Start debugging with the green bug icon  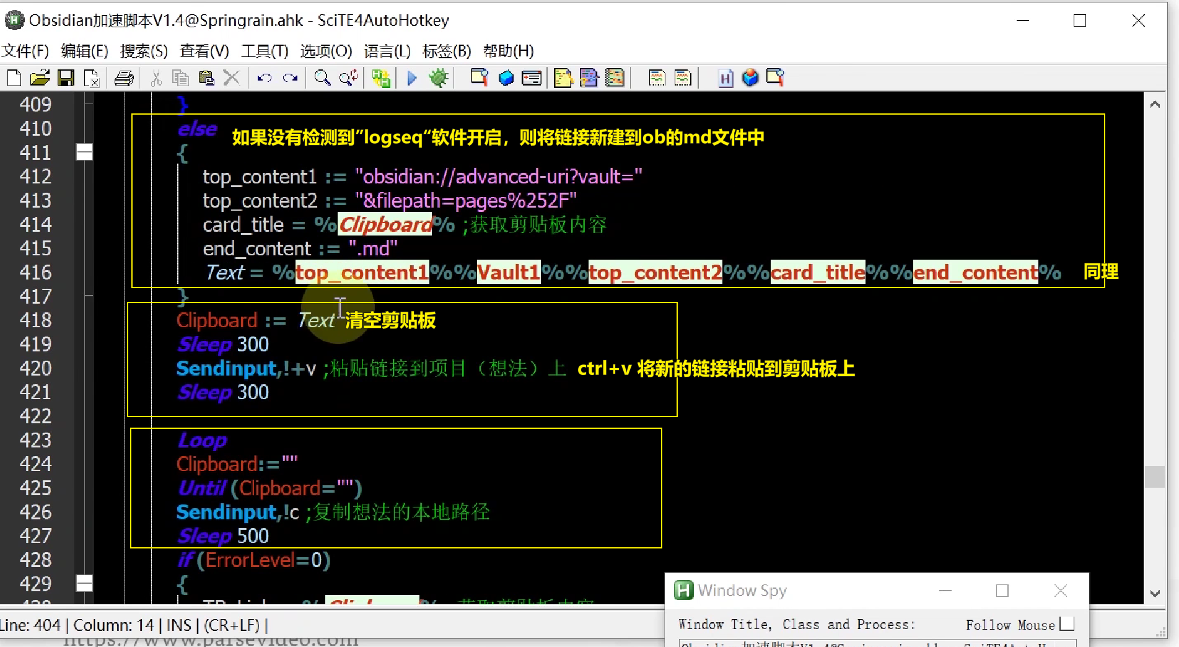(x=439, y=78)
